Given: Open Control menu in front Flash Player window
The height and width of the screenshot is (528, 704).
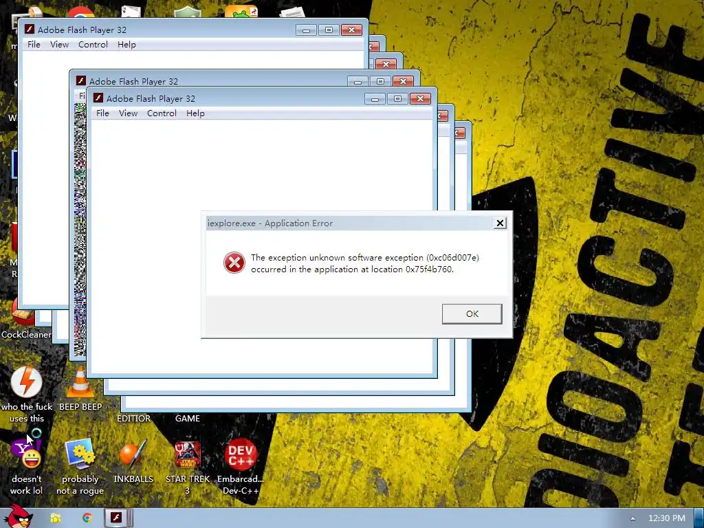Looking at the screenshot, I should [162, 113].
